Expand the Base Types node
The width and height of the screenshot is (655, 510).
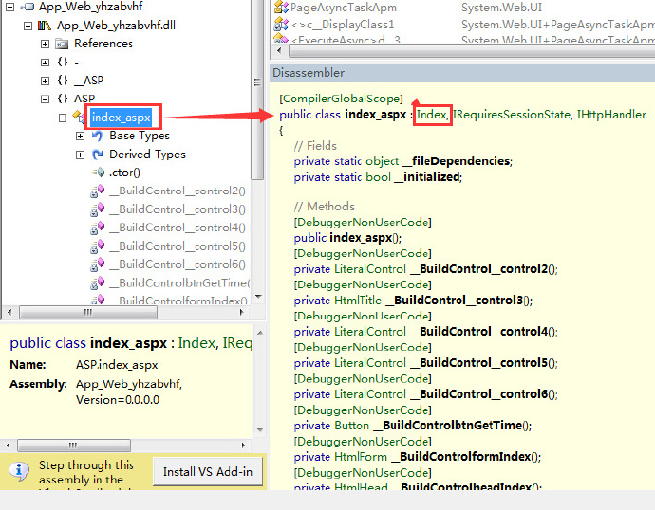click(80, 136)
